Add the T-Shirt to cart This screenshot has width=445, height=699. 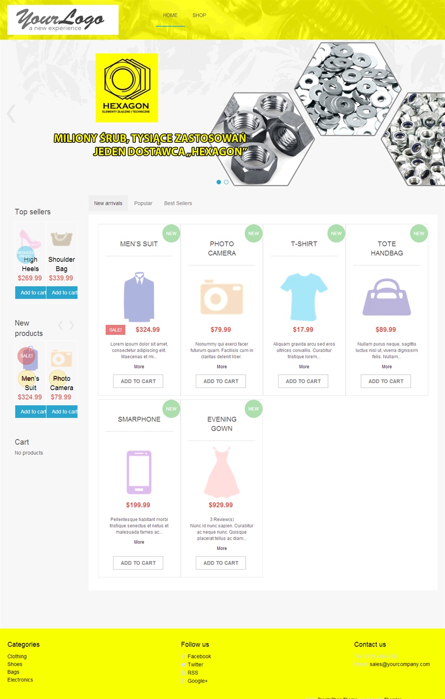pos(303,381)
